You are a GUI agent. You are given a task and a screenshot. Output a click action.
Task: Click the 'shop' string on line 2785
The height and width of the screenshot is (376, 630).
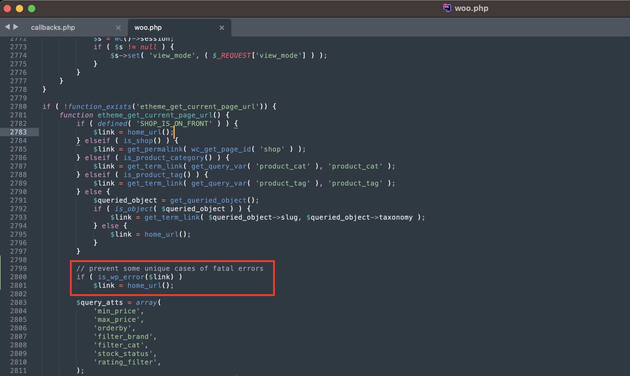coord(272,149)
